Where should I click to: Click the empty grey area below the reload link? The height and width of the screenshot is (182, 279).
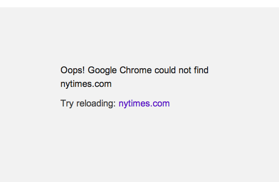tap(139, 146)
